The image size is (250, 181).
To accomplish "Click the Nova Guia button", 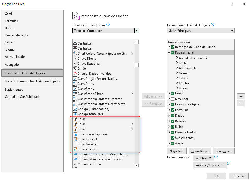I will (177, 151).
